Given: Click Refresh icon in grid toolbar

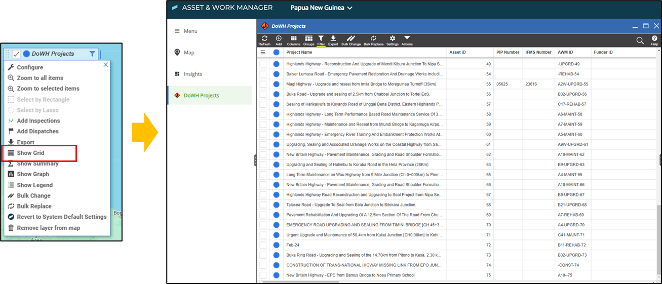Looking at the screenshot, I should point(264,40).
